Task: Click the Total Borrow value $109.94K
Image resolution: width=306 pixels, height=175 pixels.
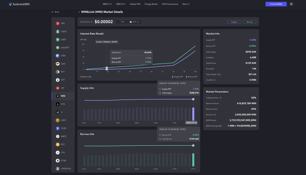Action: [251, 63]
